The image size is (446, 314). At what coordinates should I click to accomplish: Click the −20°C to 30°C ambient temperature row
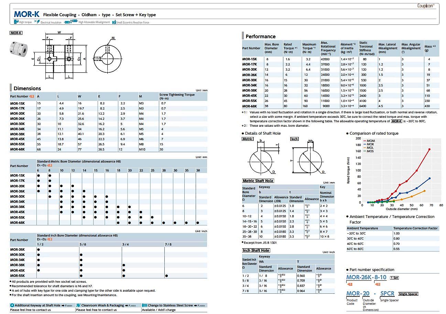(393, 233)
